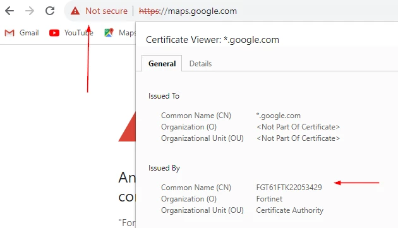
Task: Click the browser forward arrow
Action: coord(30,11)
